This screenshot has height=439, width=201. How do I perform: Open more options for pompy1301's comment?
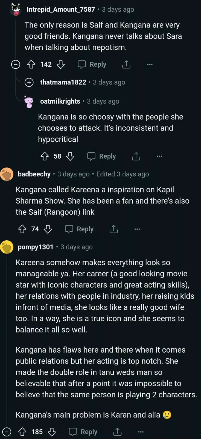(x=141, y=432)
